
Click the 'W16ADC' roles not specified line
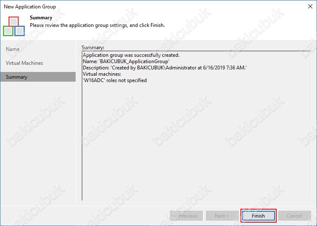tap(115, 80)
